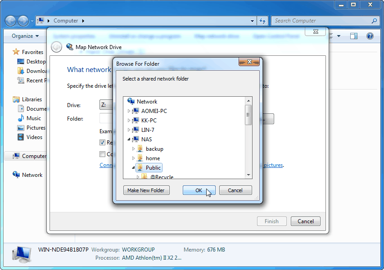Select Network in the sidebar
Image resolution: width=384 pixels, height=270 pixels.
(x=32, y=175)
